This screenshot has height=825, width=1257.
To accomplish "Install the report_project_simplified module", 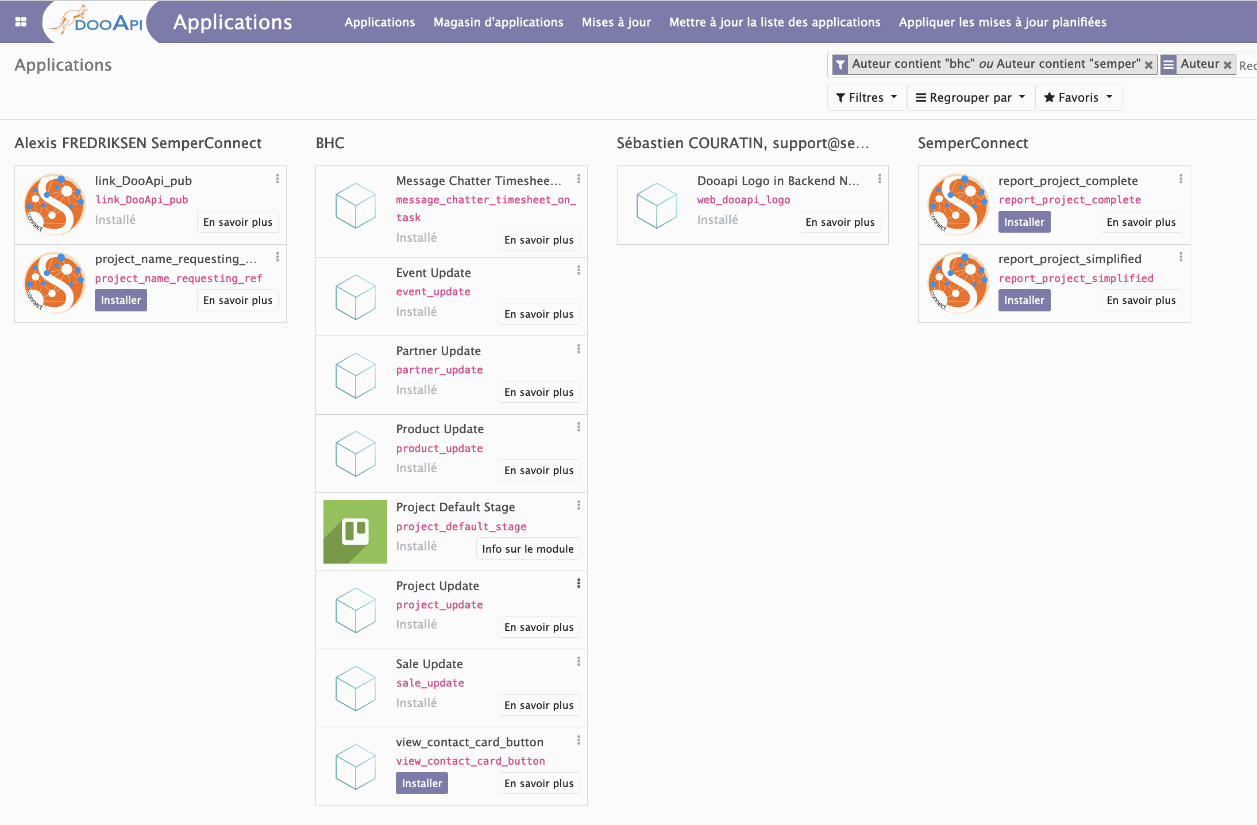I will 1024,300.
